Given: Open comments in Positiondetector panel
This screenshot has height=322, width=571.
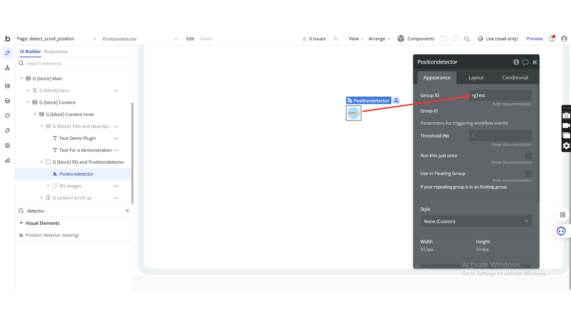Looking at the screenshot, I should (525, 62).
